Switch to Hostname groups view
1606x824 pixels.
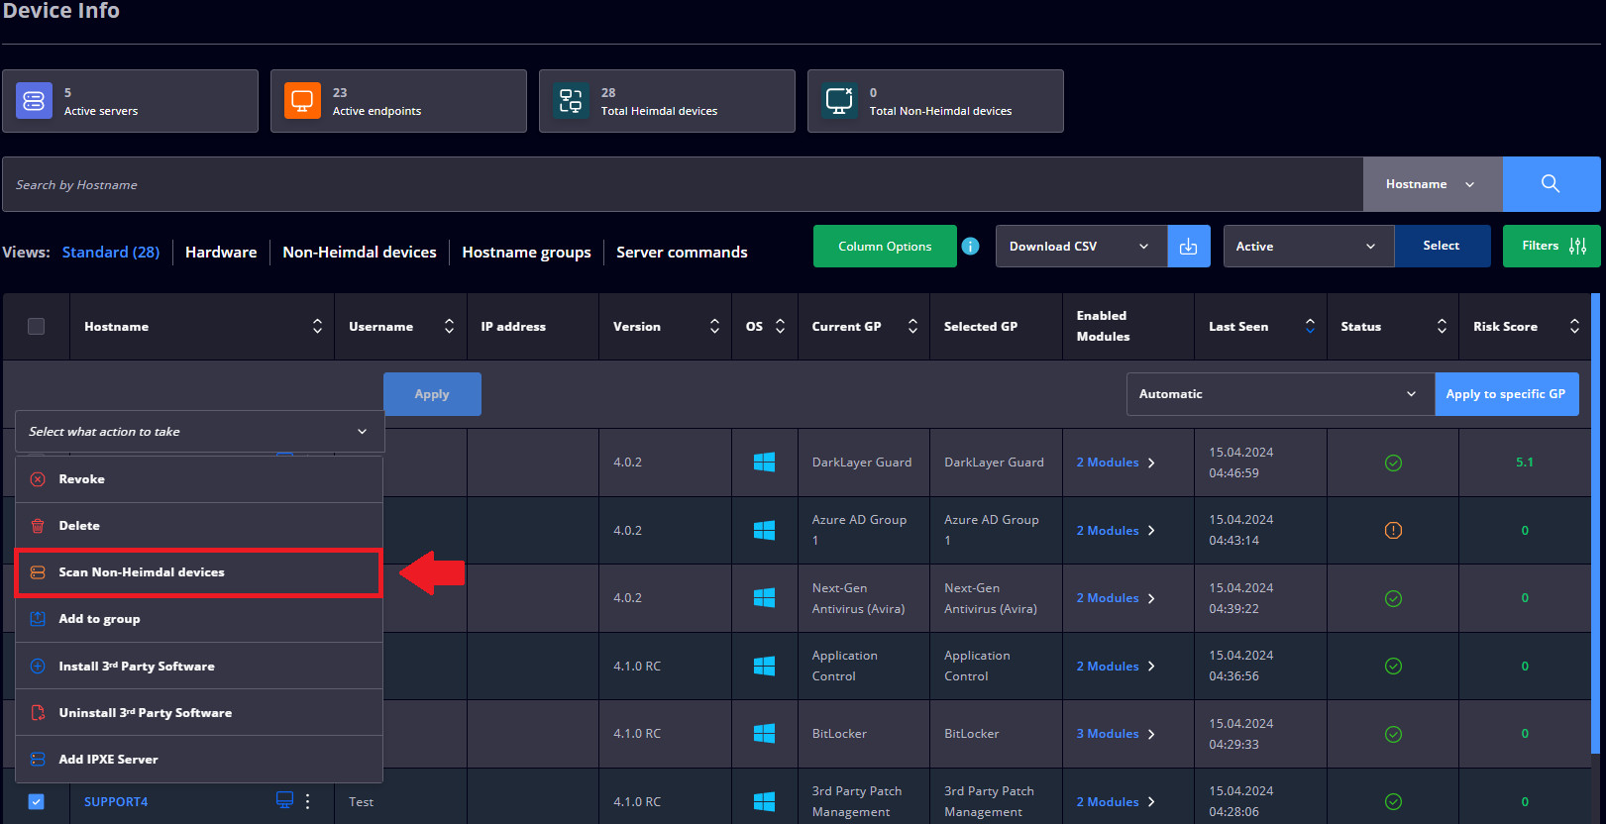(526, 253)
